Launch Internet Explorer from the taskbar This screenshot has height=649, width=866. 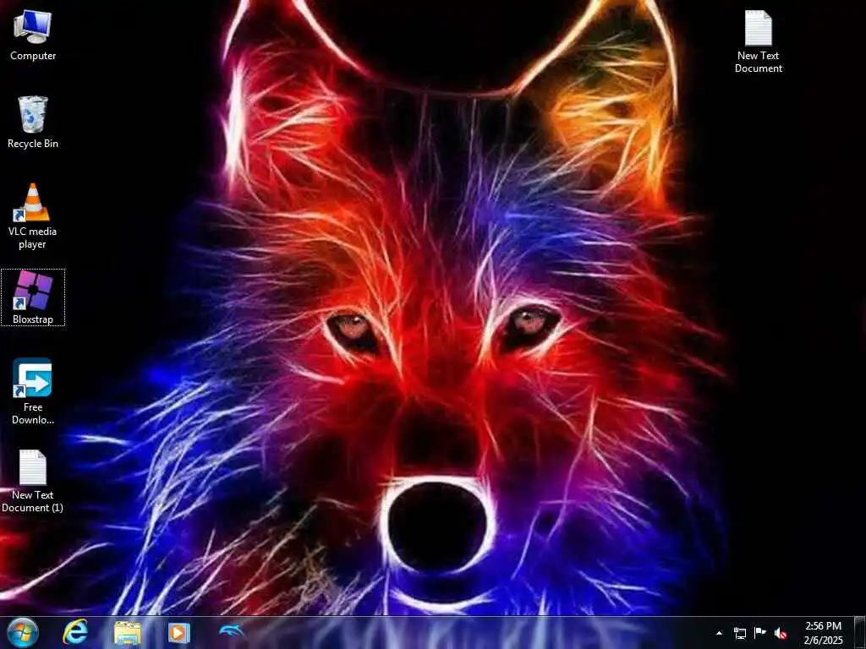(x=75, y=633)
